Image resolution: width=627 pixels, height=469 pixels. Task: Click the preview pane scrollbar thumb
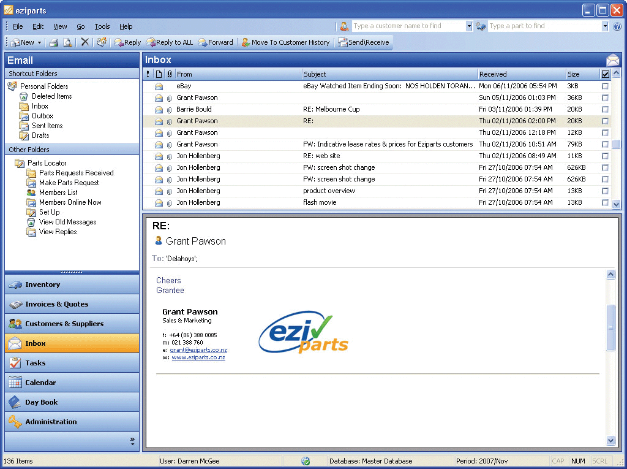pos(610,327)
